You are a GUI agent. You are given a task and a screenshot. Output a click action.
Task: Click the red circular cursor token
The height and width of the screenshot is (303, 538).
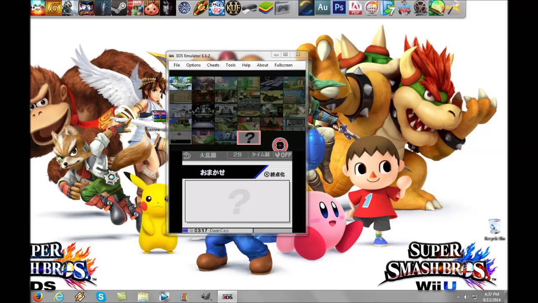click(280, 145)
